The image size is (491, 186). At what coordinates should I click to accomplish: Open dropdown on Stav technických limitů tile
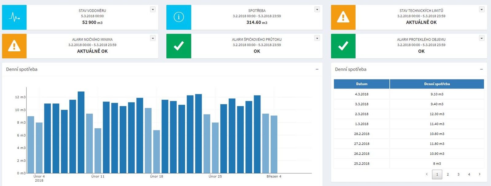click(481, 10)
